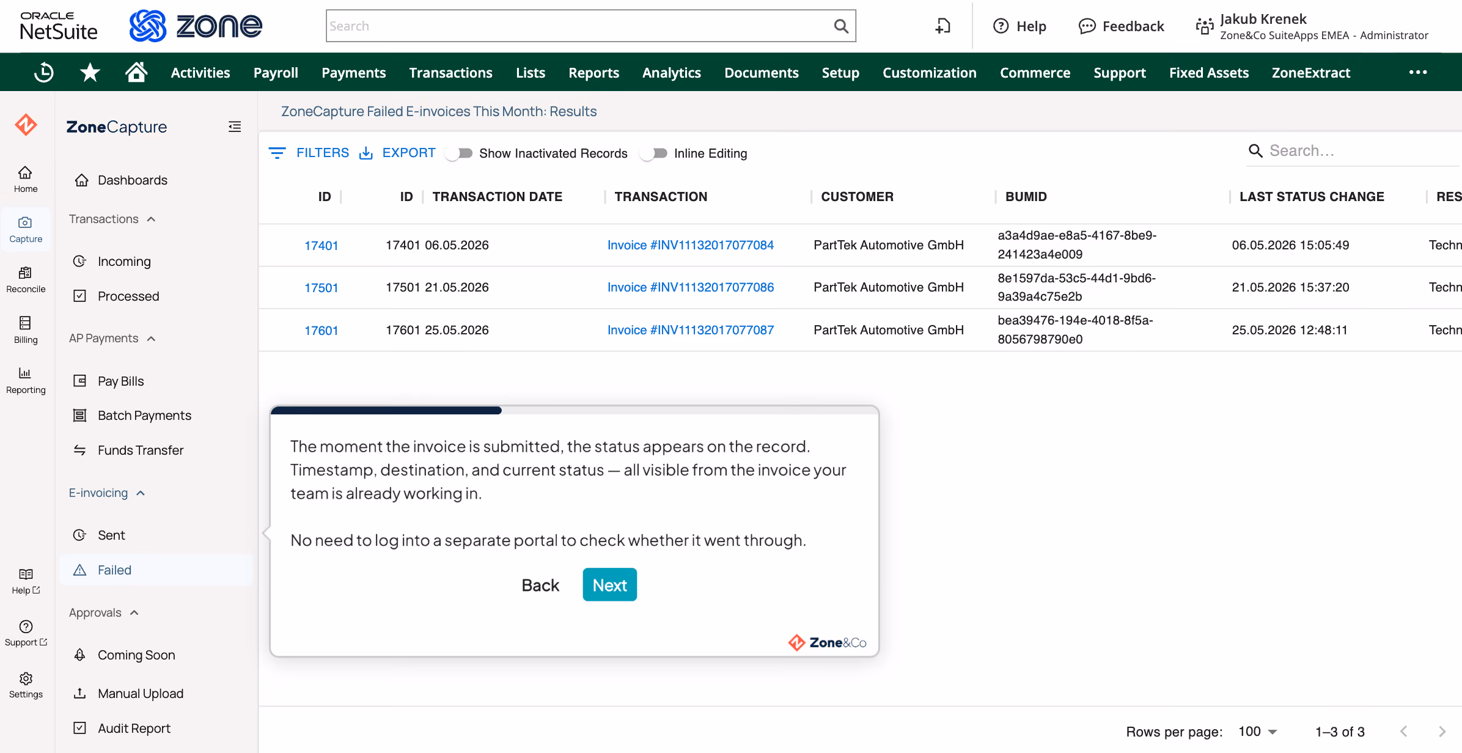The height and width of the screenshot is (753, 1462).
Task: Open Feedback in the header
Action: pos(1121,26)
